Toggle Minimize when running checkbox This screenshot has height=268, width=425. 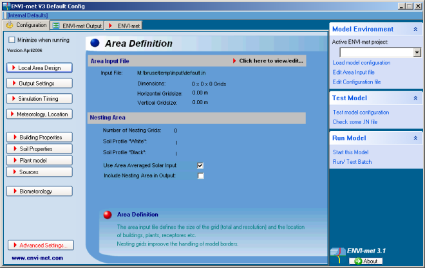[x=12, y=40]
